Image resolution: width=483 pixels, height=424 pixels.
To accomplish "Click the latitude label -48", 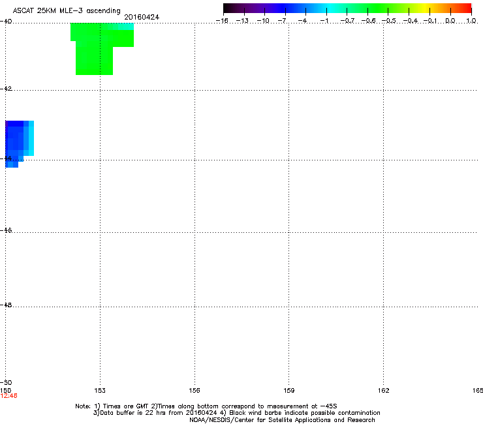I will pos(6,305).
